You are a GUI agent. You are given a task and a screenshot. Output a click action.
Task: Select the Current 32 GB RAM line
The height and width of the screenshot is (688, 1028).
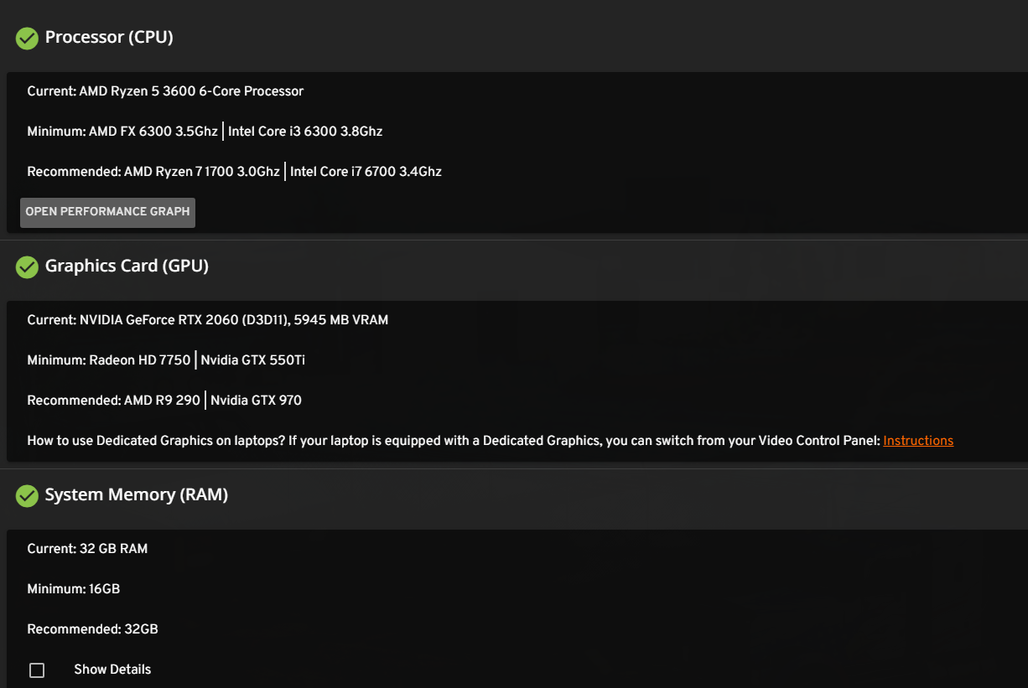tap(87, 549)
